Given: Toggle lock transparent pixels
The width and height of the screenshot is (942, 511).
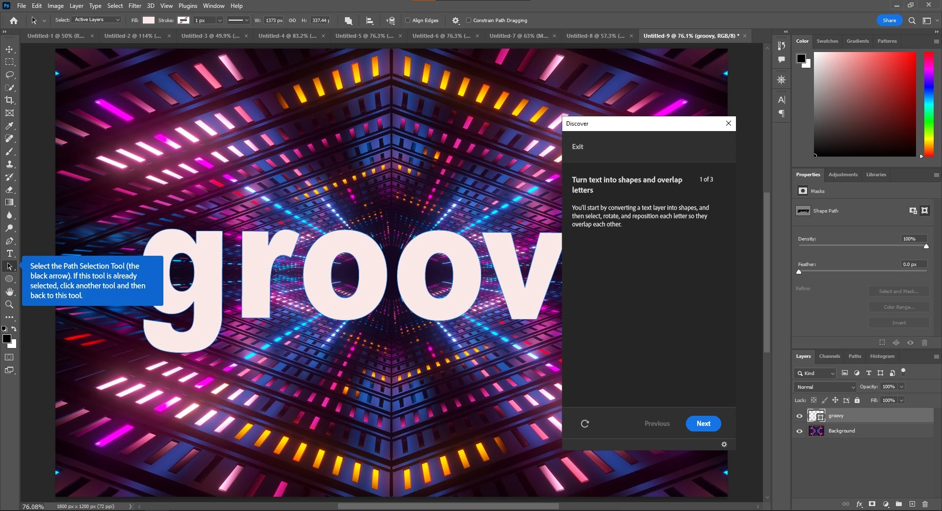Looking at the screenshot, I should (813, 401).
